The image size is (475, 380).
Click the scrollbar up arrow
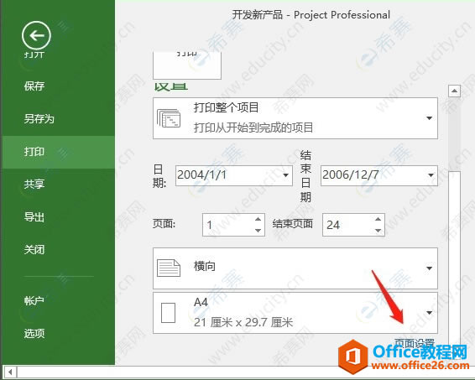[454, 91]
